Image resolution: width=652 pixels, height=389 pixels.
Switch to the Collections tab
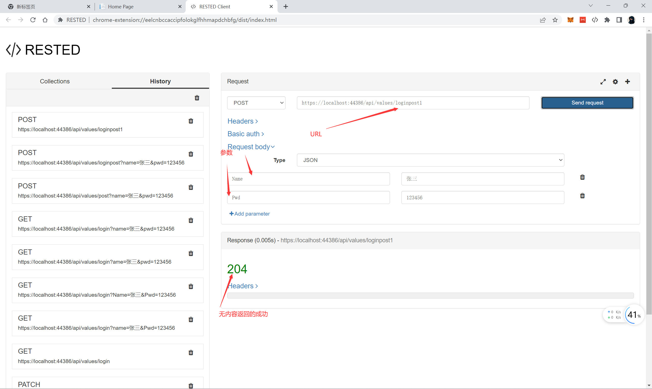pos(55,81)
